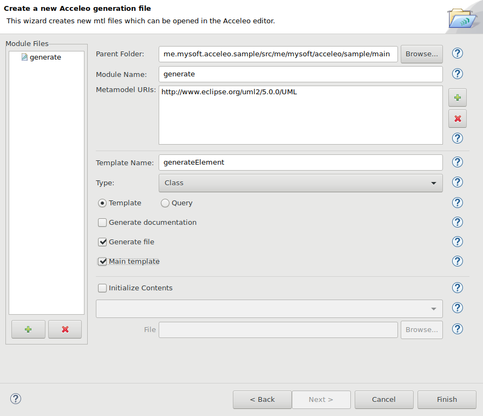Remove metamodel URI with red X

coord(458,119)
